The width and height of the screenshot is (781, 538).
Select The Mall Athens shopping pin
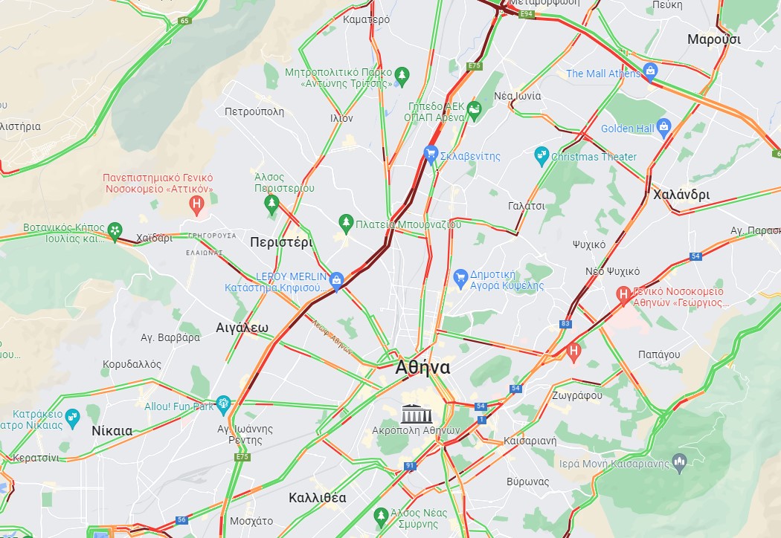(649, 71)
